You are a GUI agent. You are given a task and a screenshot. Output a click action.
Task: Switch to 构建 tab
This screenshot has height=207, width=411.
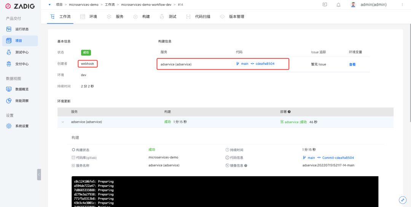142,17
